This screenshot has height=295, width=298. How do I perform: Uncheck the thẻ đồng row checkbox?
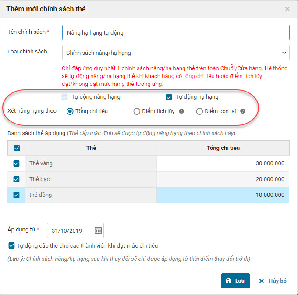[x=17, y=195]
